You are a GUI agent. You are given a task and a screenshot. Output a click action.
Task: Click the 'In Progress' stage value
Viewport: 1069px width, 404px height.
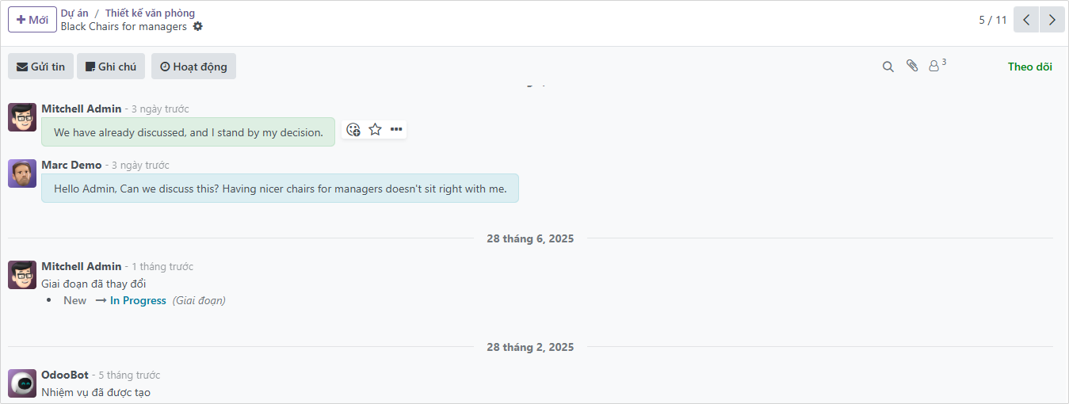[138, 300]
